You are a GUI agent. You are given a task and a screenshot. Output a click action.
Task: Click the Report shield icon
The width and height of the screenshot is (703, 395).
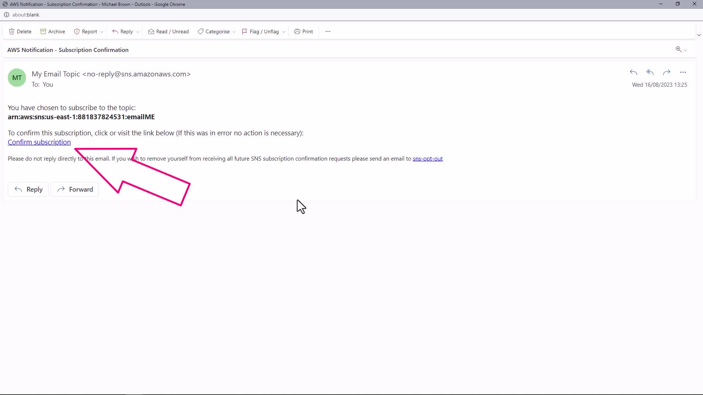click(77, 31)
